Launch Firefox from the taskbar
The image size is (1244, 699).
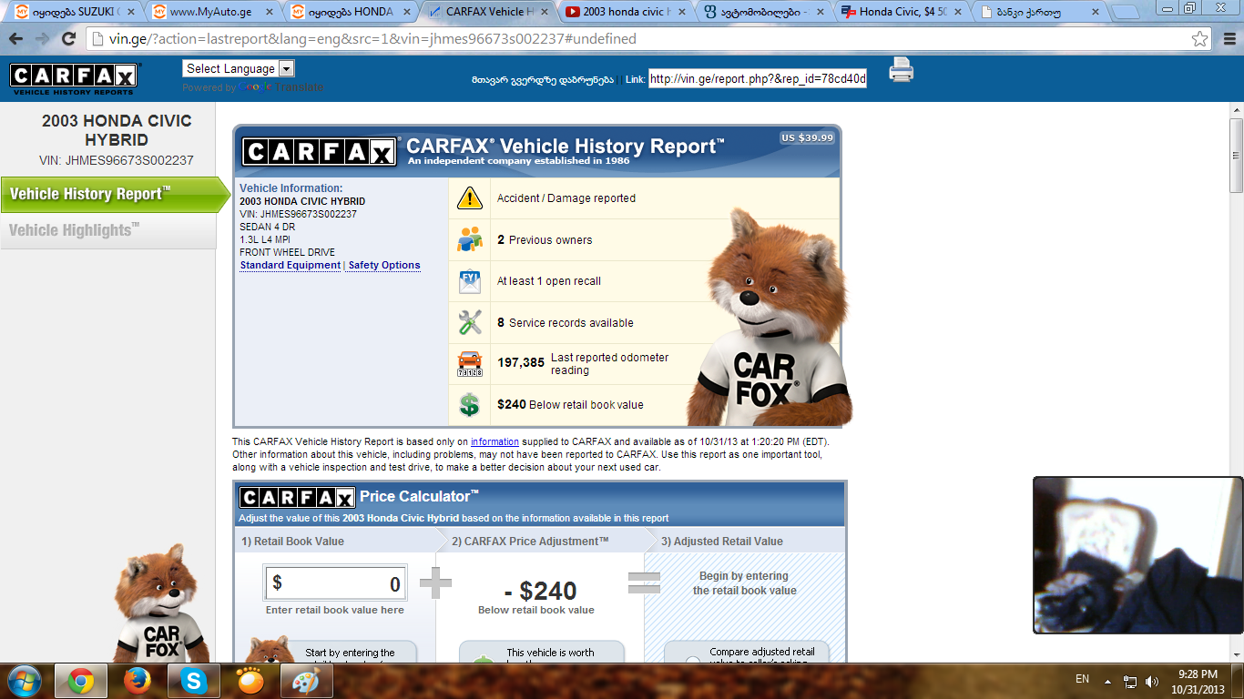(137, 681)
